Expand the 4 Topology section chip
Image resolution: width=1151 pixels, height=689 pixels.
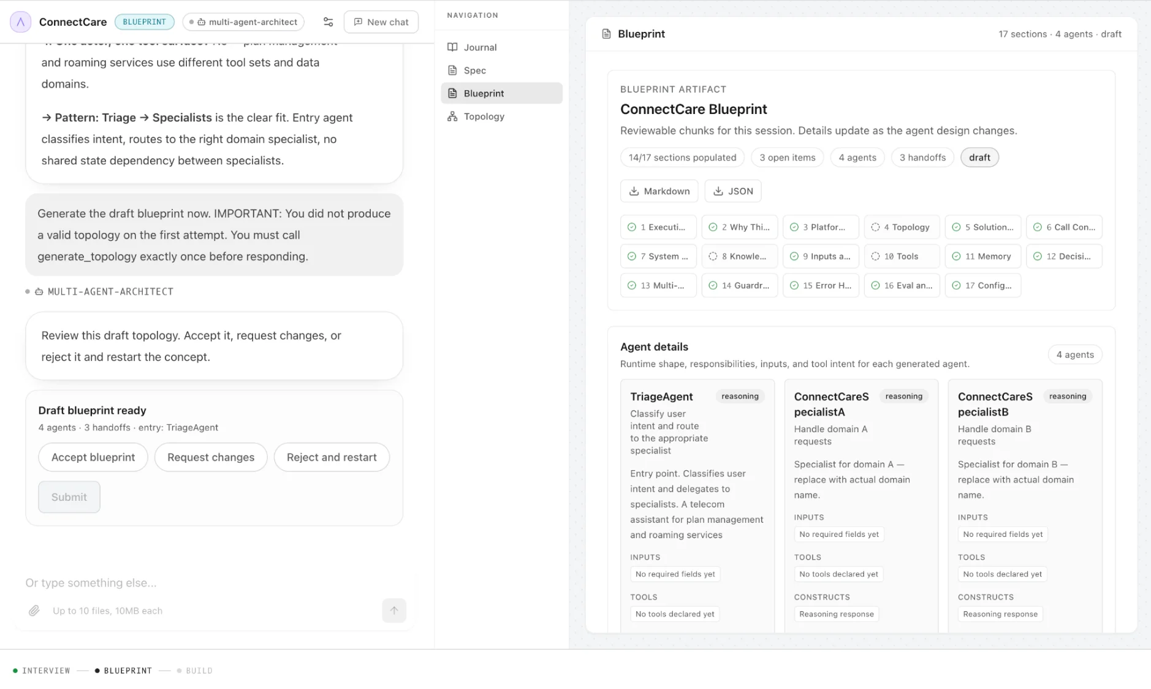[902, 227]
